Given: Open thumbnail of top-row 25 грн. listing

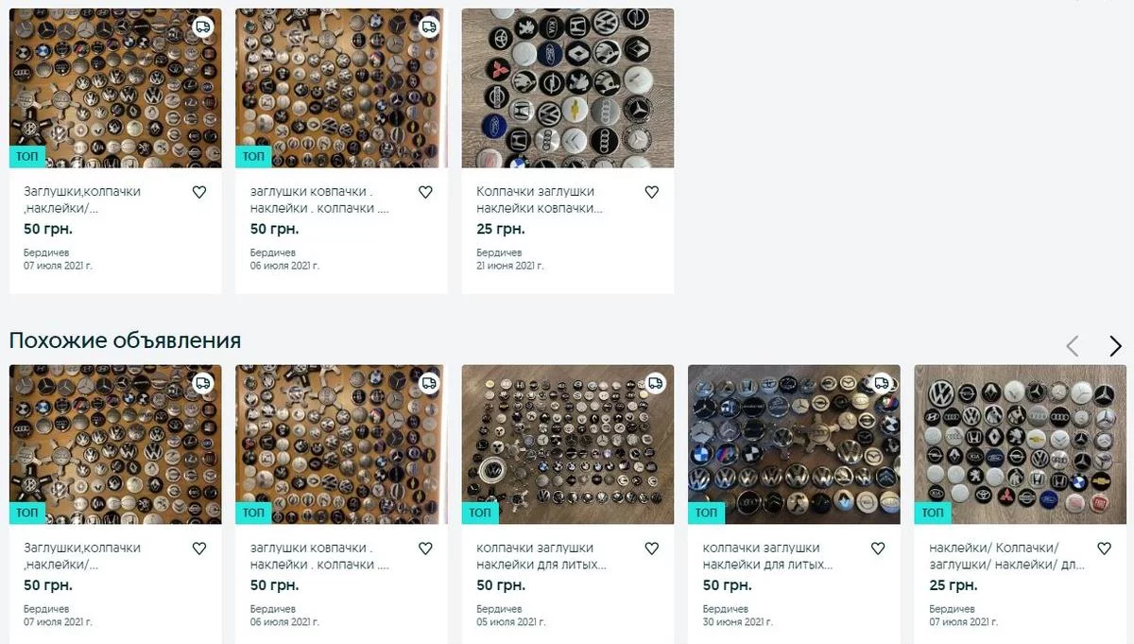Looking at the screenshot, I should tap(567, 88).
